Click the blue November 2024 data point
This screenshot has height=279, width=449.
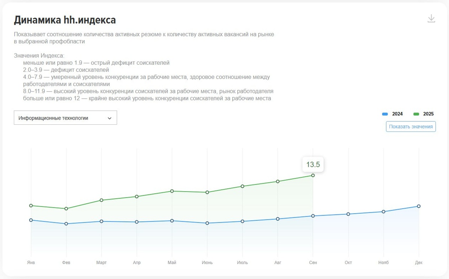coord(384,211)
